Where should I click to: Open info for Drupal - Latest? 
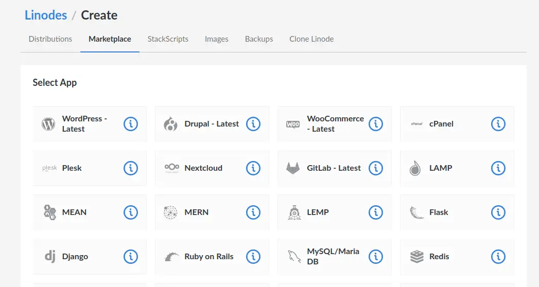click(253, 123)
